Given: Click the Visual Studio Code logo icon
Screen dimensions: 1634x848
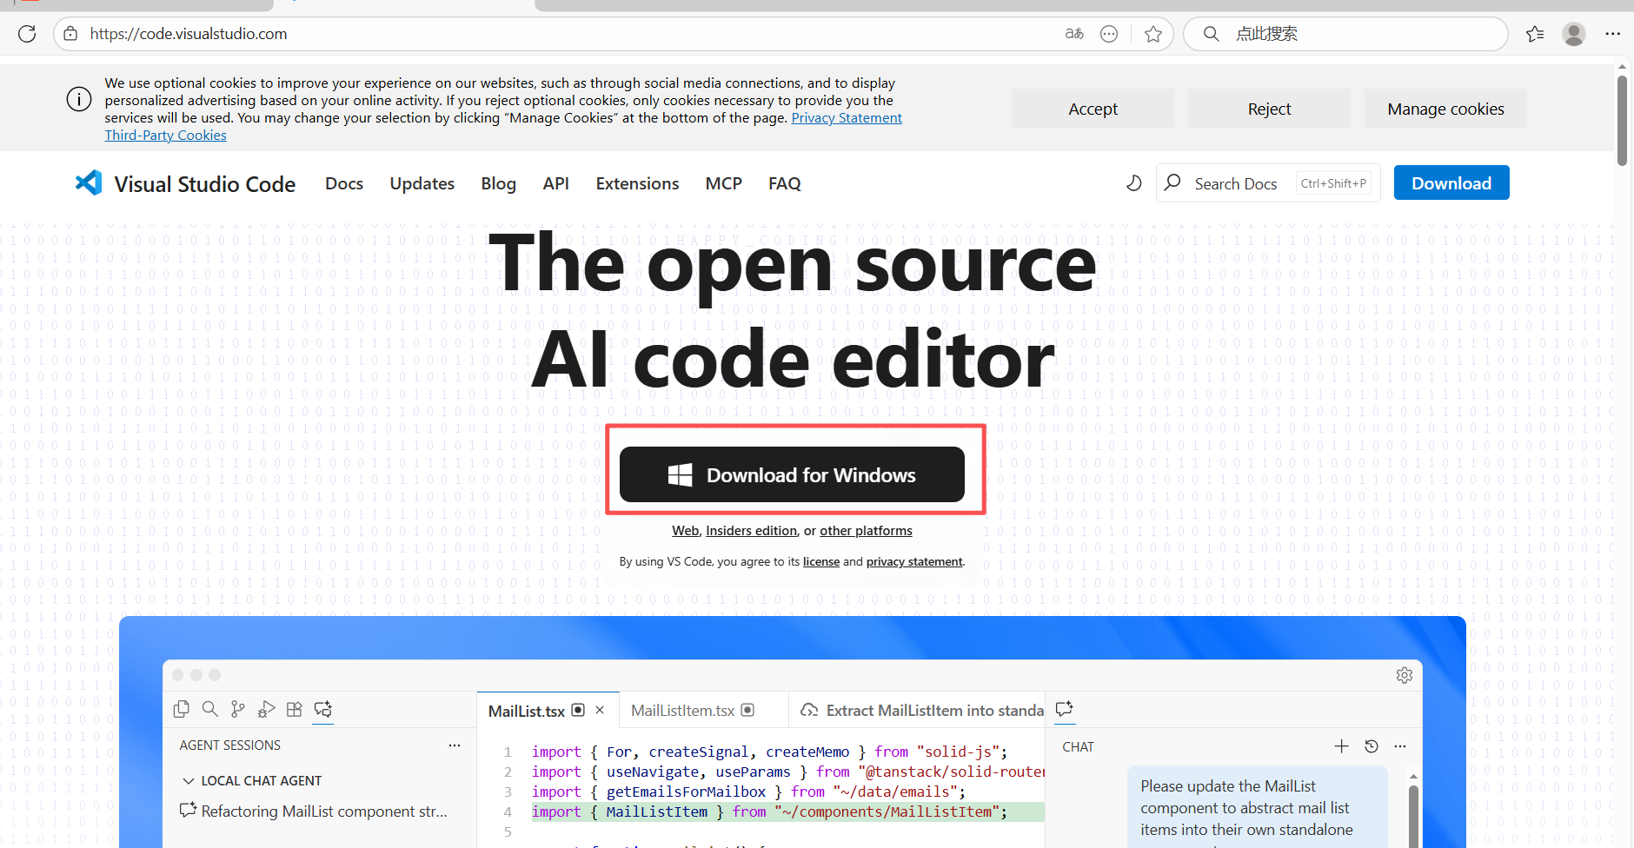Looking at the screenshot, I should (89, 182).
